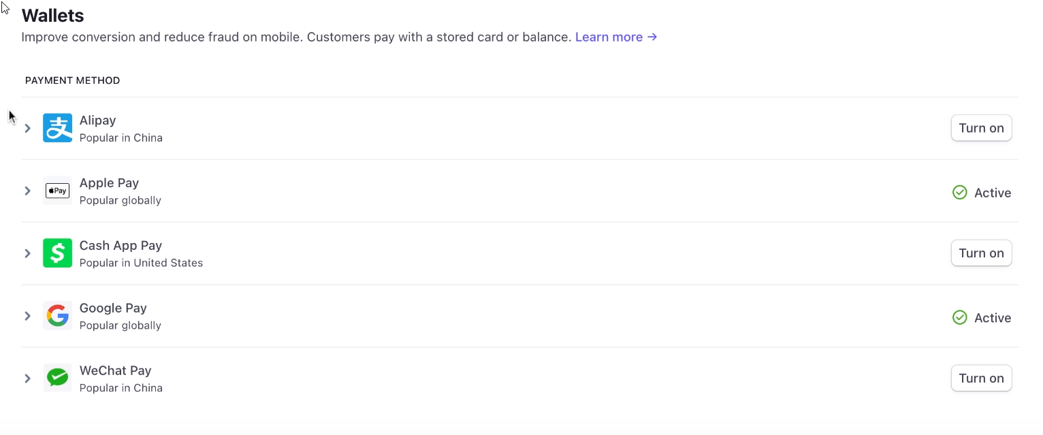Click the Alipay logo icon
Viewport: 1043px width, 435px height.
tap(57, 128)
